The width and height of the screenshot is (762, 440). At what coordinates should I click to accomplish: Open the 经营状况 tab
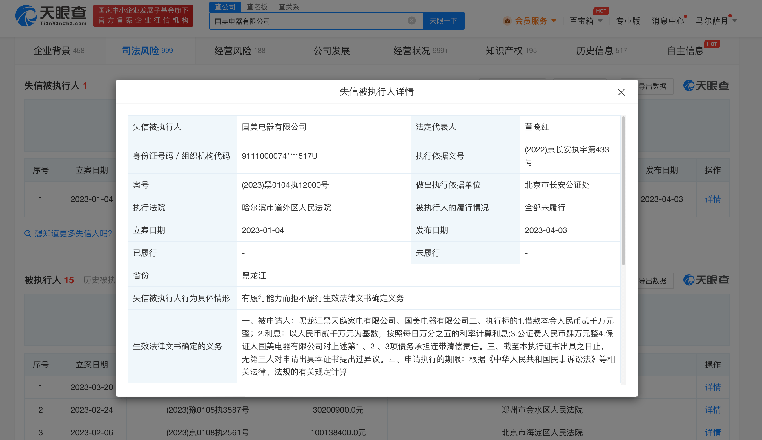421,51
